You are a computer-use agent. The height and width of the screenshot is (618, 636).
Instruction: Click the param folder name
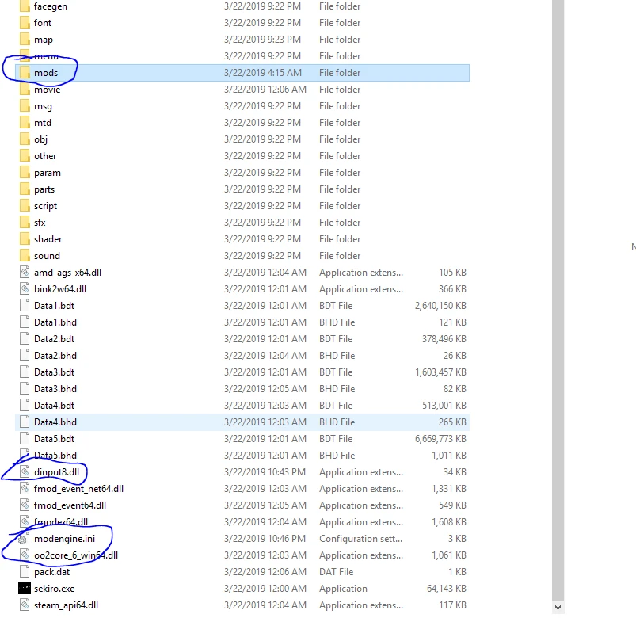click(x=48, y=173)
